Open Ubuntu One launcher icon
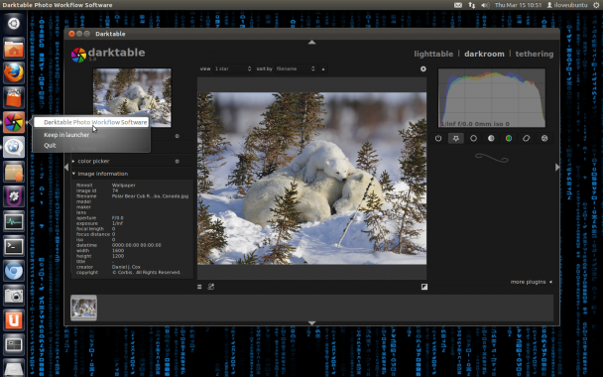 click(14, 320)
